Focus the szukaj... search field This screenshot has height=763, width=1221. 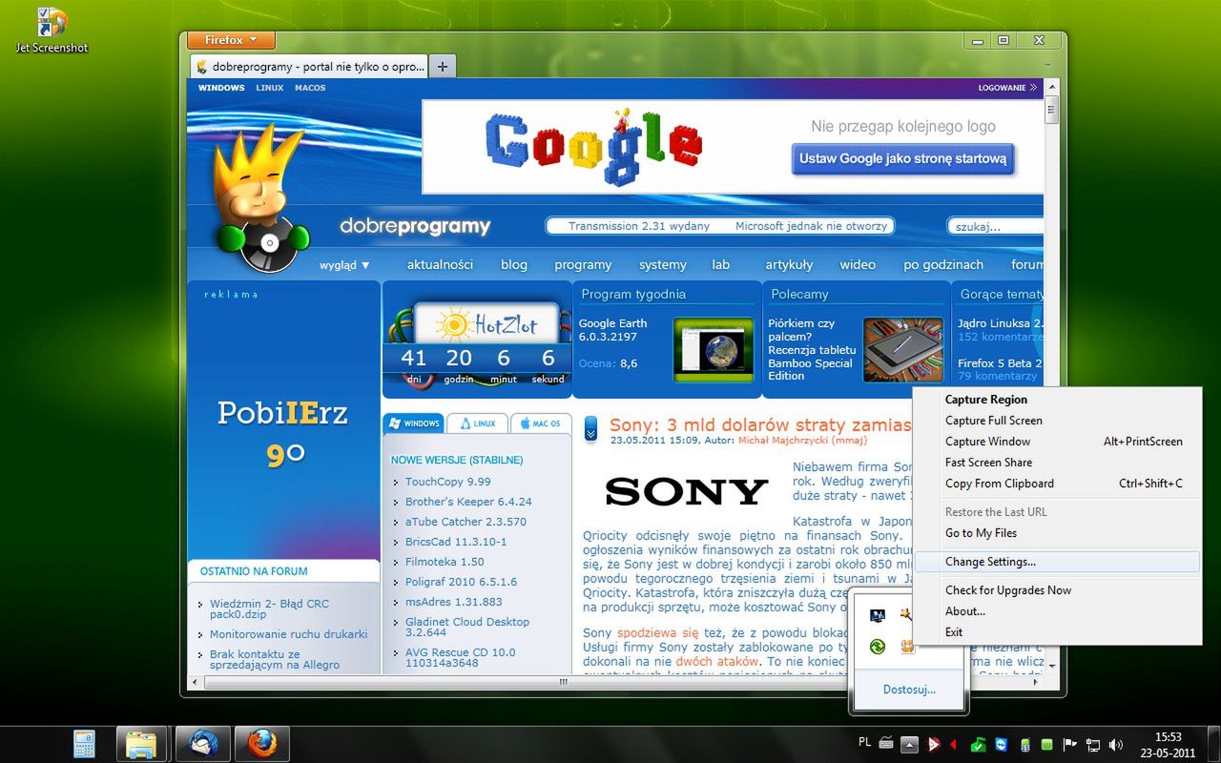[x=995, y=226]
